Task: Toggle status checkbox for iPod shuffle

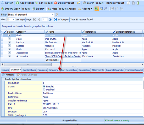Action: [9, 39]
